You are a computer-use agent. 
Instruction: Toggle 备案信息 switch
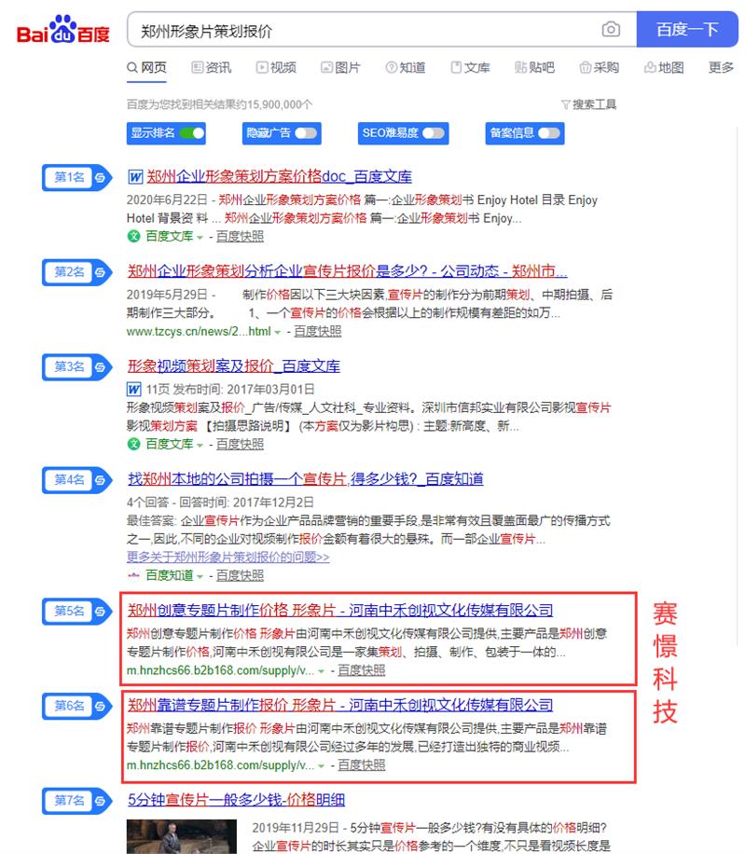click(x=548, y=133)
